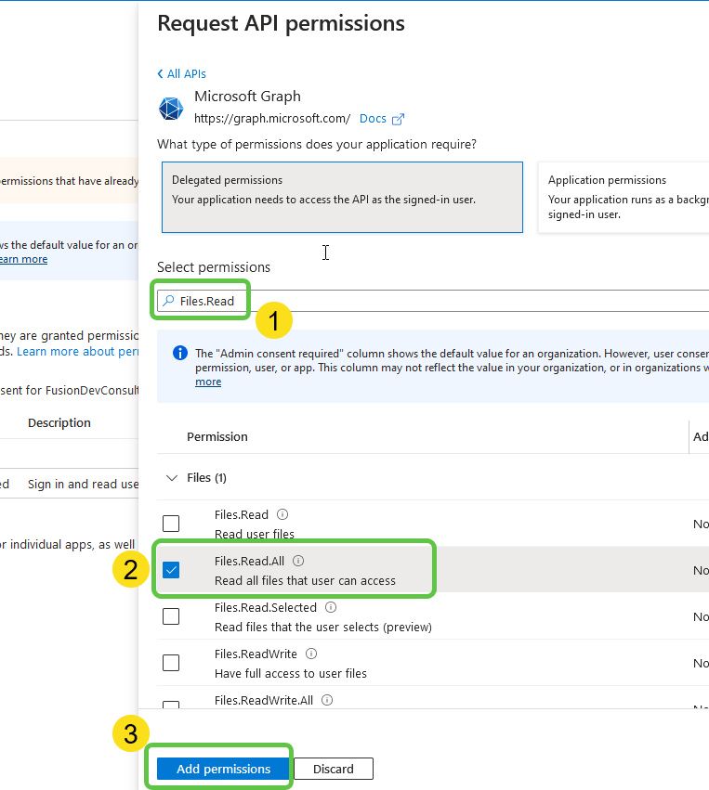The width and height of the screenshot is (709, 790).
Task: Click the Docs external link icon
Action: coord(399,119)
